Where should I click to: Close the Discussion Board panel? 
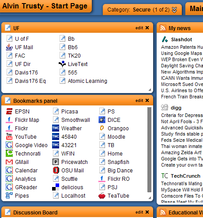pos(147,212)
